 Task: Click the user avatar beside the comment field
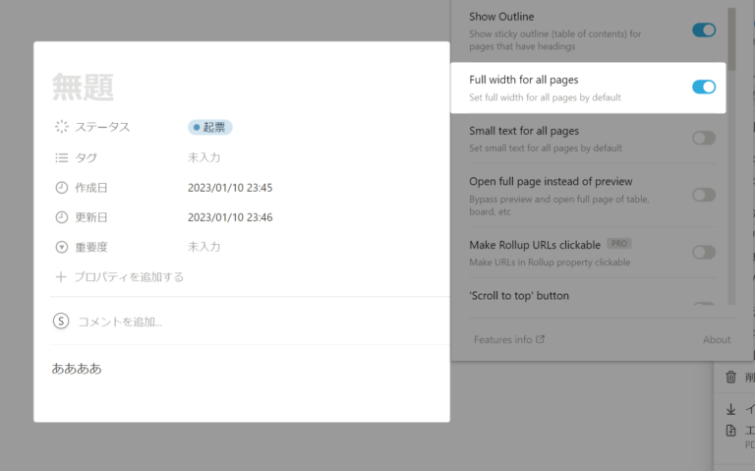[61, 321]
